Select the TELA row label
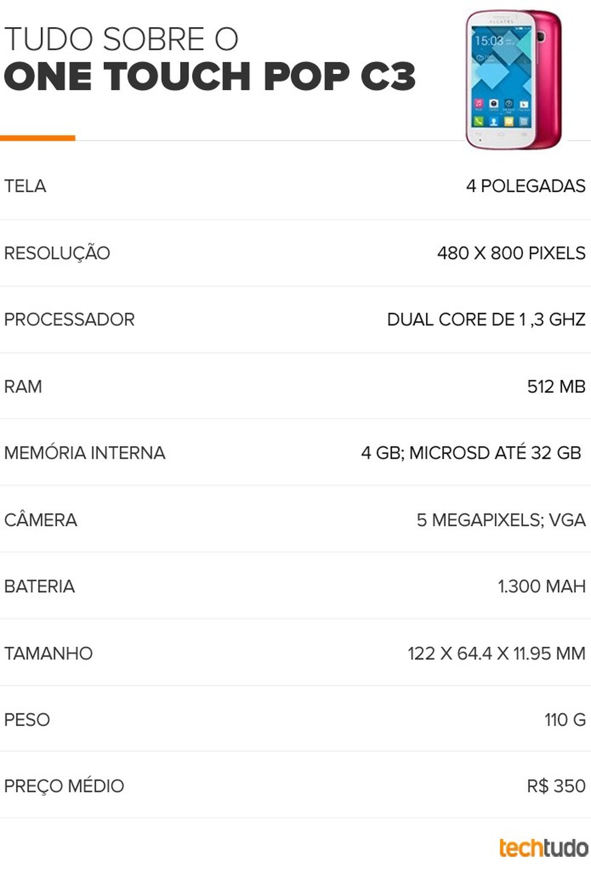Viewport: 591px width, 884px height. pyautogui.click(x=25, y=186)
